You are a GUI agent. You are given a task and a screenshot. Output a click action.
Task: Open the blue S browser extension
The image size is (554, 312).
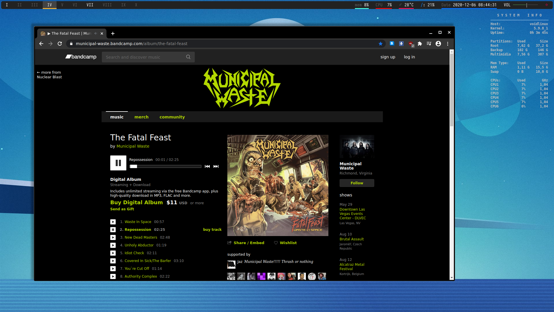coord(392,44)
